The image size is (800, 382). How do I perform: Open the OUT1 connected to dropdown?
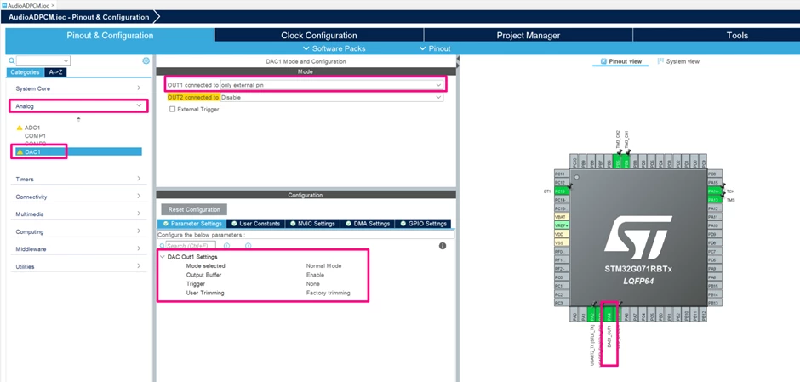(x=331, y=85)
